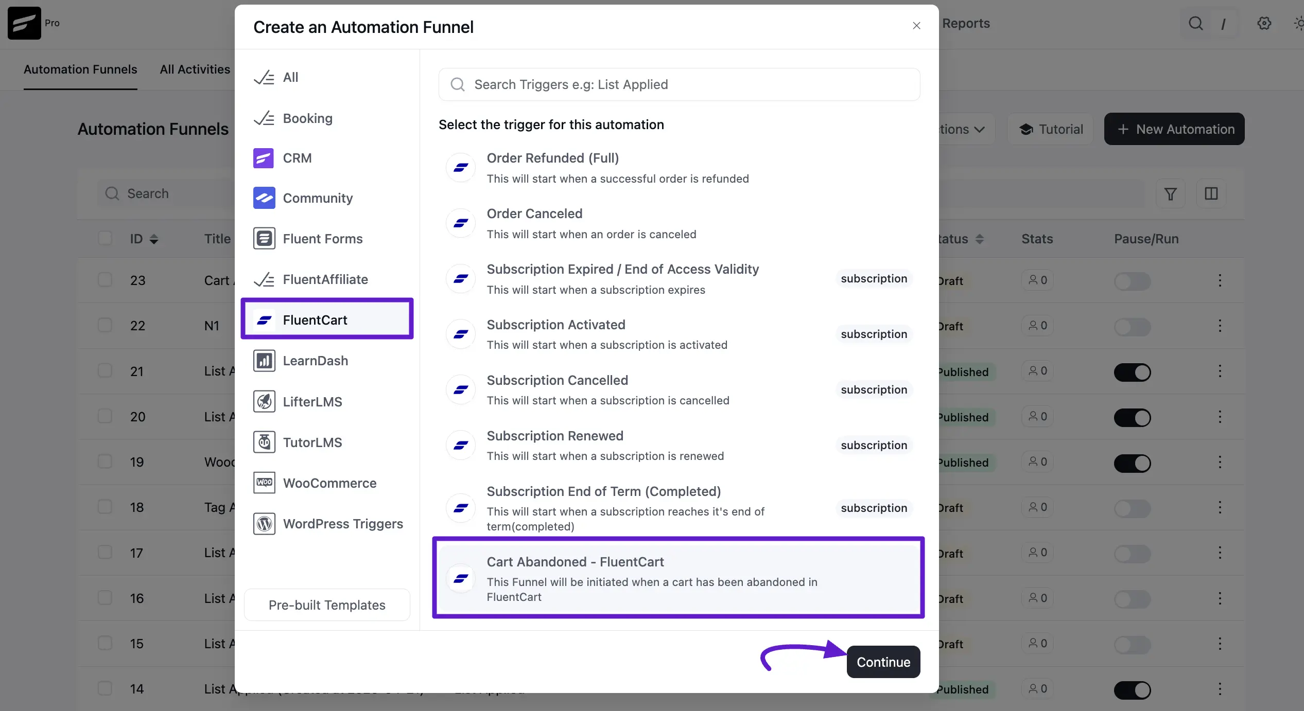Viewport: 1304px width, 711px height.
Task: Click the Subscription Renewed row icon
Action: click(460, 446)
